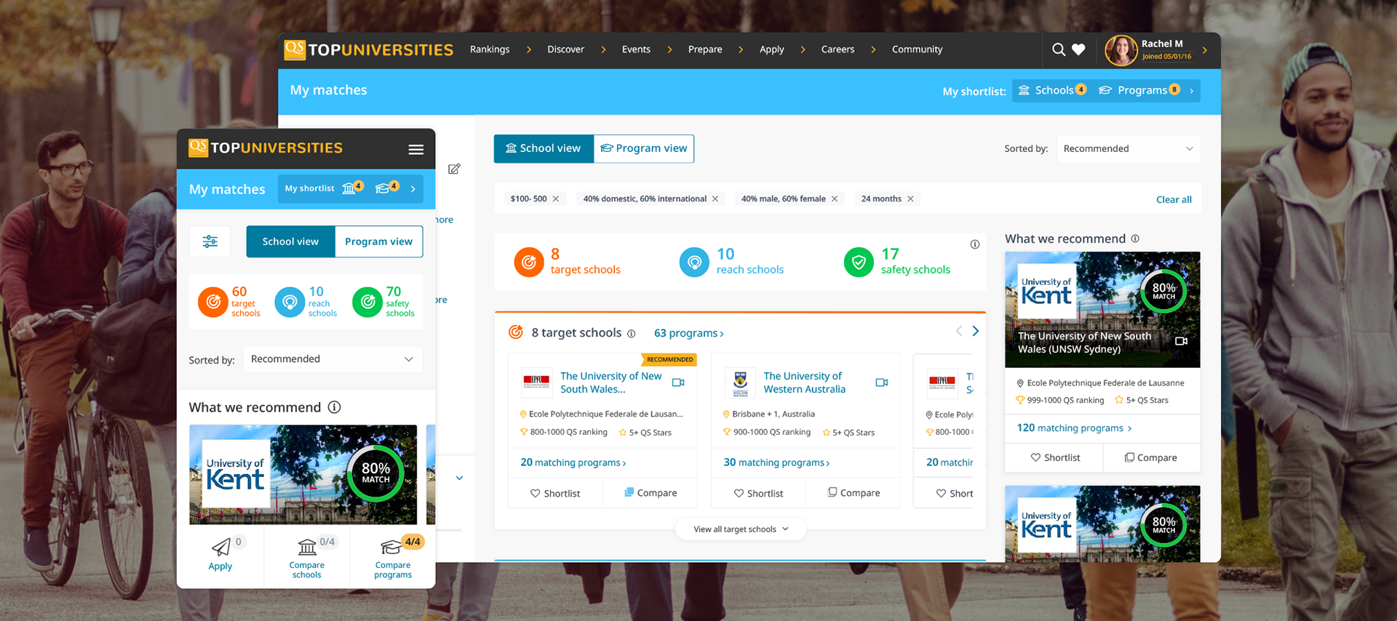
Task: Open the Rankings menu
Action: point(490,49)
